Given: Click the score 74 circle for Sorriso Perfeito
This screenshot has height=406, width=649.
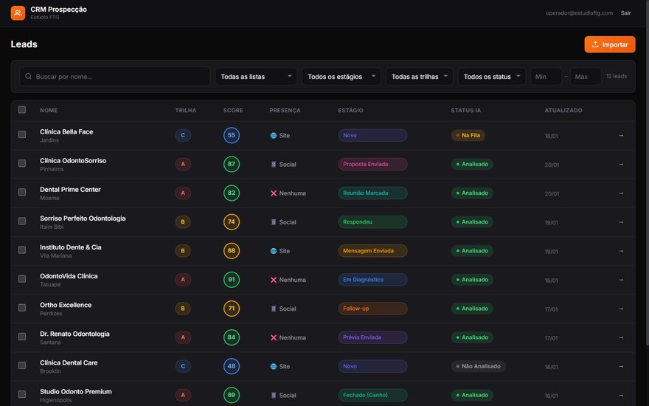Looking at the screenshot, I should (232, 222).
